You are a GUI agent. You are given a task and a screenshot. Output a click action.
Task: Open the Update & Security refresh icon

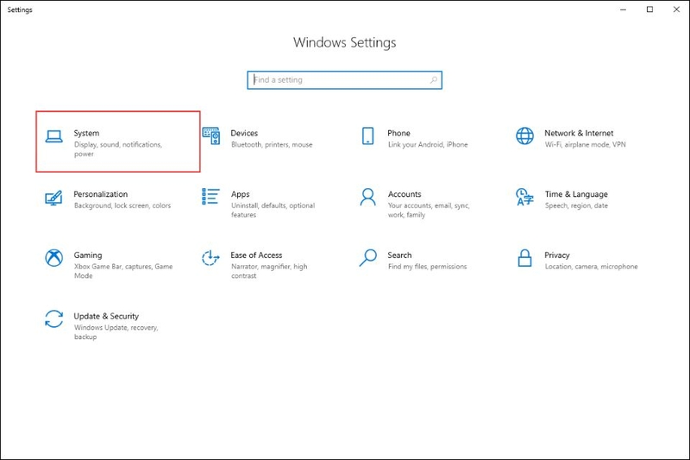[x=53, y=319]
